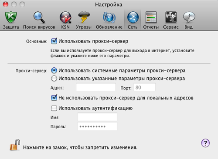Open the KSN settings pane
The height and width of the screenshot is (159, 218).
tap(65, 20)
